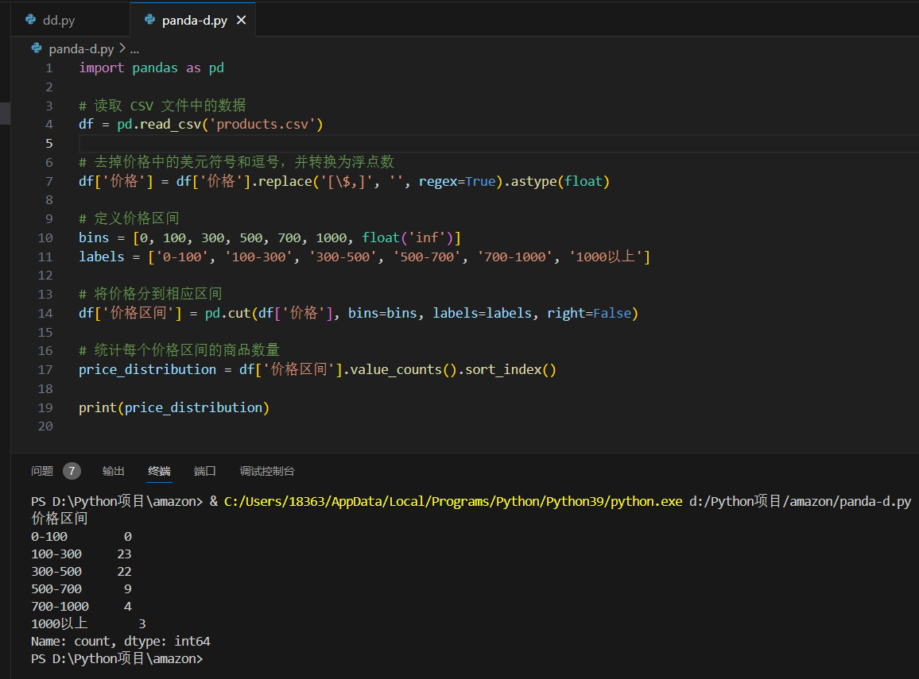Switch to the dd.py editor tab

pyautogui.click(x=70, y=21)
